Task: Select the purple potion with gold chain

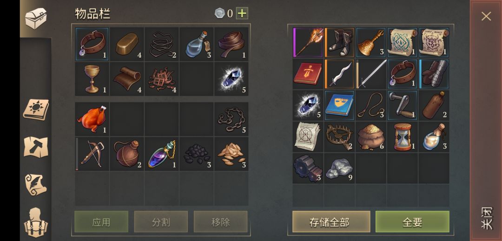Action: click(162, 154)
